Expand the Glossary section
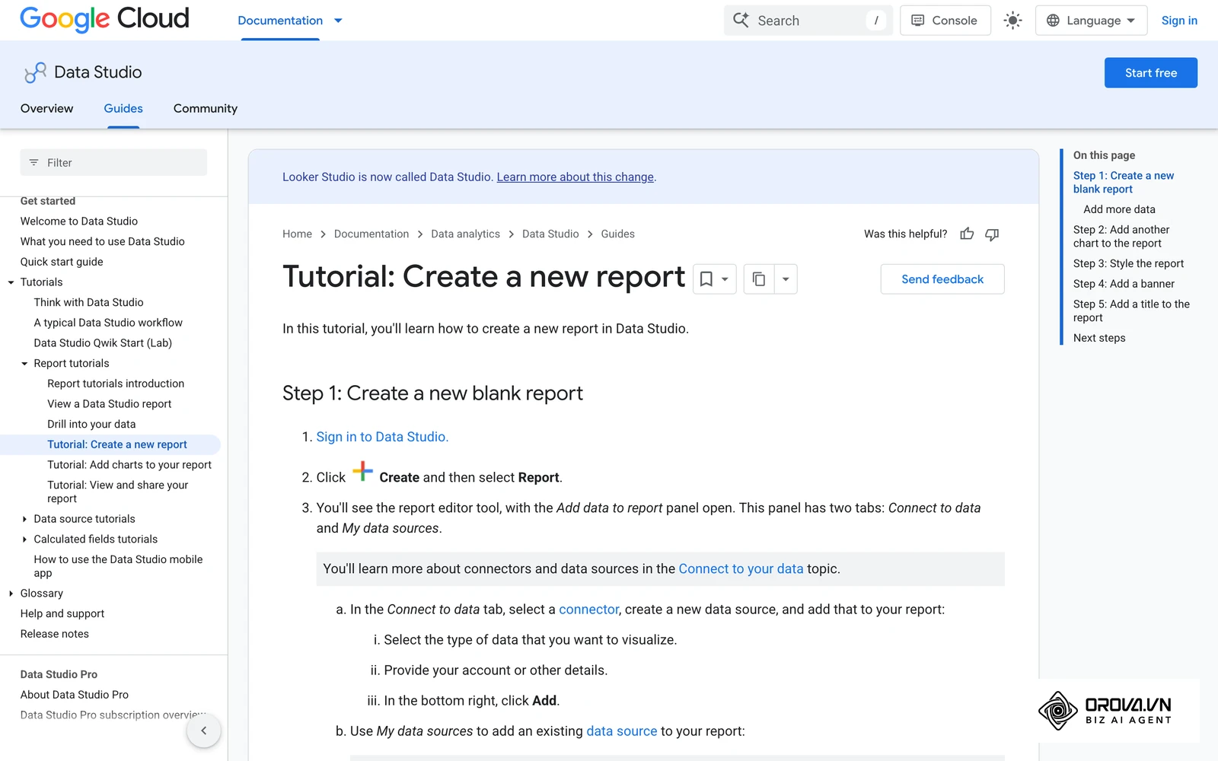Screen dimensions: 1218x761 point(11,594)
